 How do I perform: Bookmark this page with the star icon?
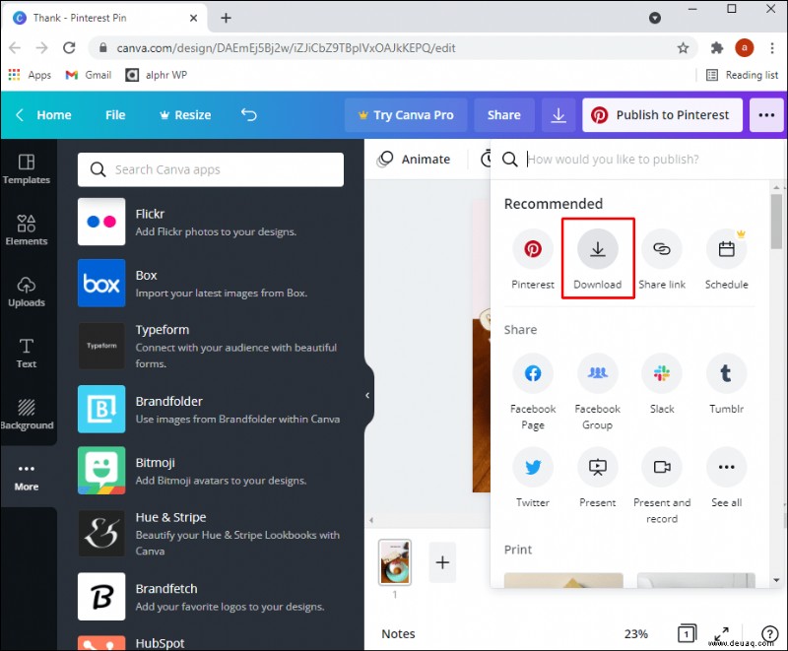[683, 47]
